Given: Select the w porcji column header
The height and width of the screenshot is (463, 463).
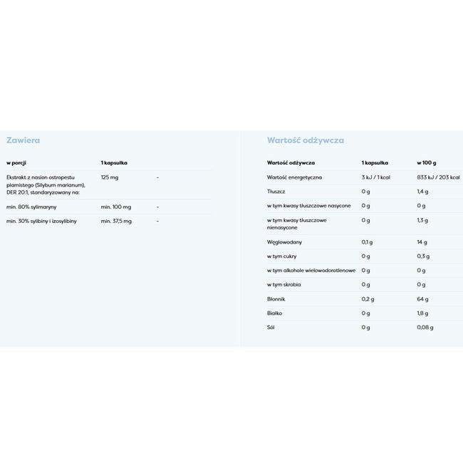Looking at the screenshot, I should pos(16,162).
